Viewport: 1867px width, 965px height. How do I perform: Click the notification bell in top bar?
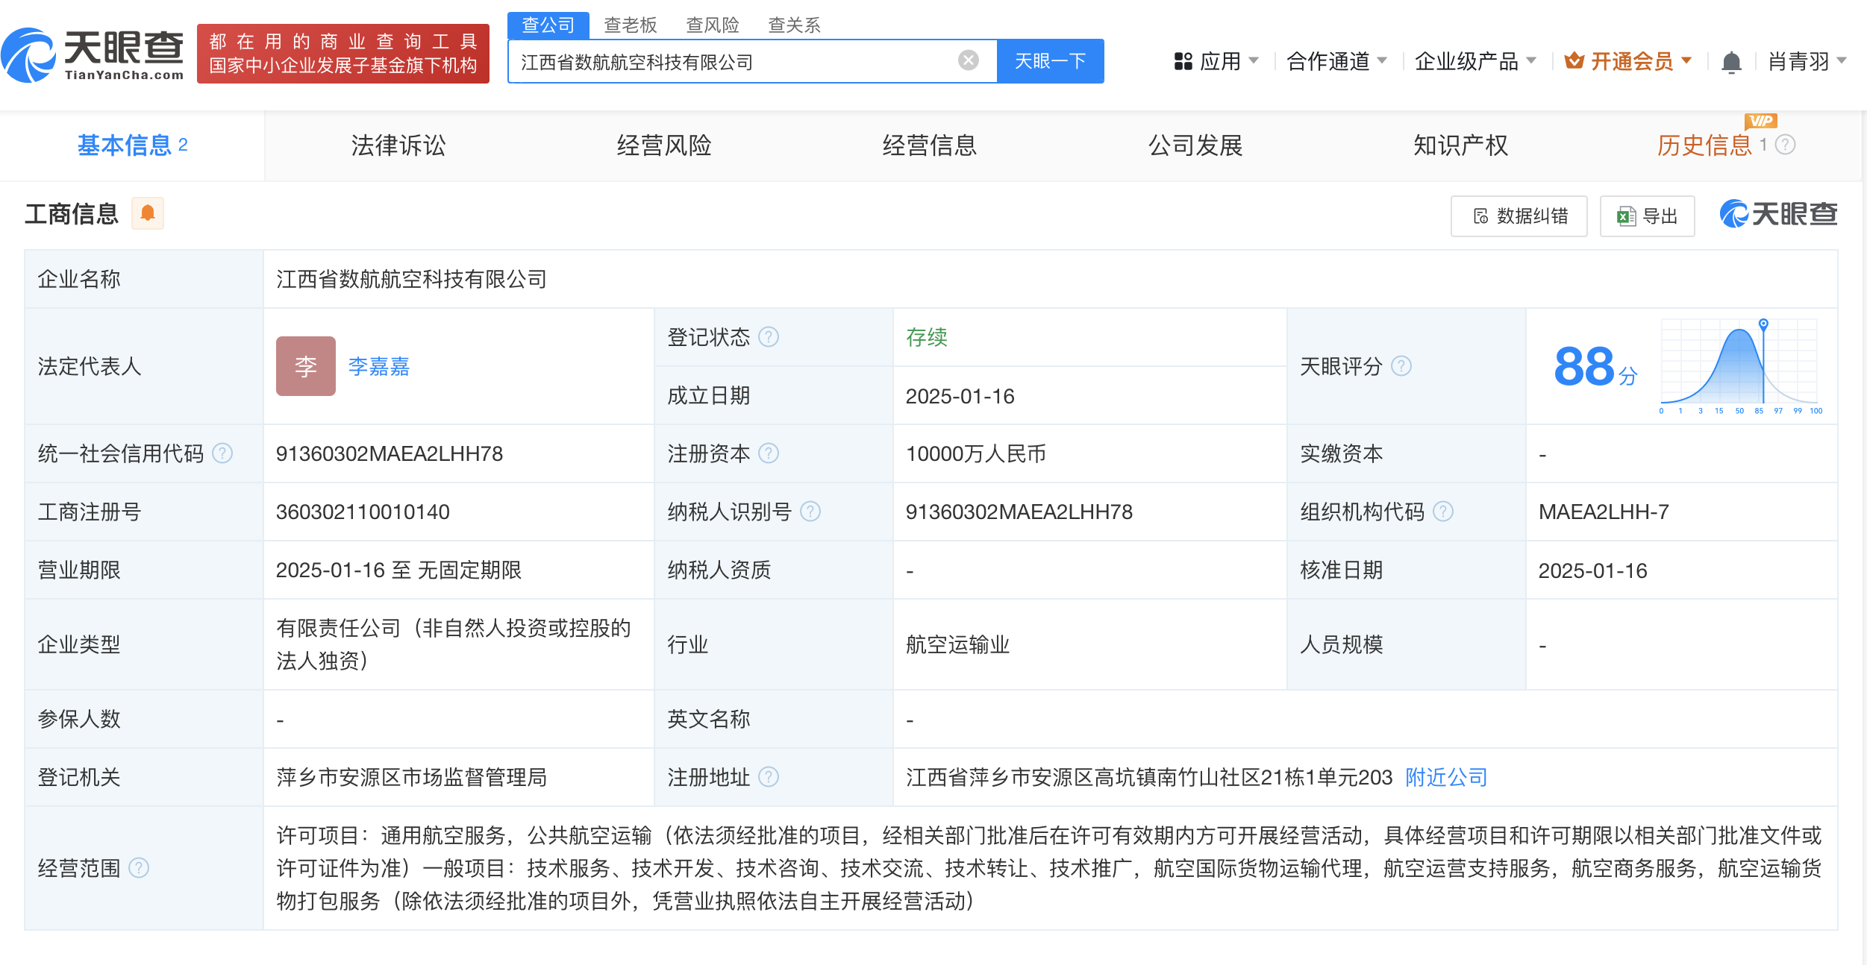coord(1731,62)
